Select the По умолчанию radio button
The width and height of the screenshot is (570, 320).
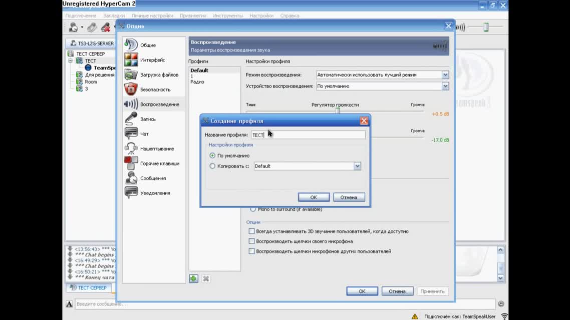click(x=212, y=155)
